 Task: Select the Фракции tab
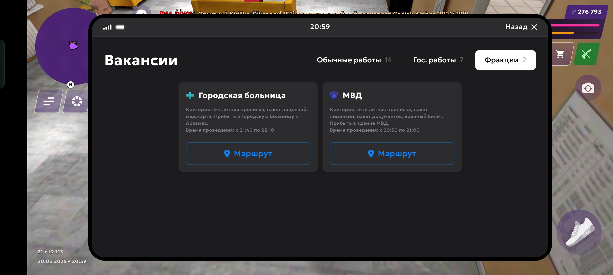coord(505,60)
